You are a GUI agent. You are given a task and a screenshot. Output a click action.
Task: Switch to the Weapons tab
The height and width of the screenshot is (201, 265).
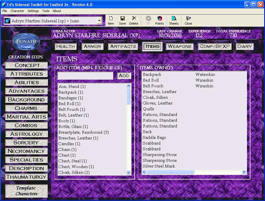pyautogui.click(x=179, y=46)
